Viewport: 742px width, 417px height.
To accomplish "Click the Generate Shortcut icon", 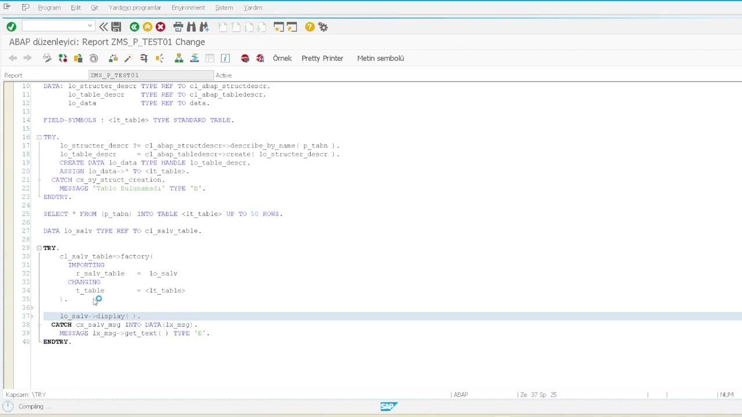I will point(292,27).
